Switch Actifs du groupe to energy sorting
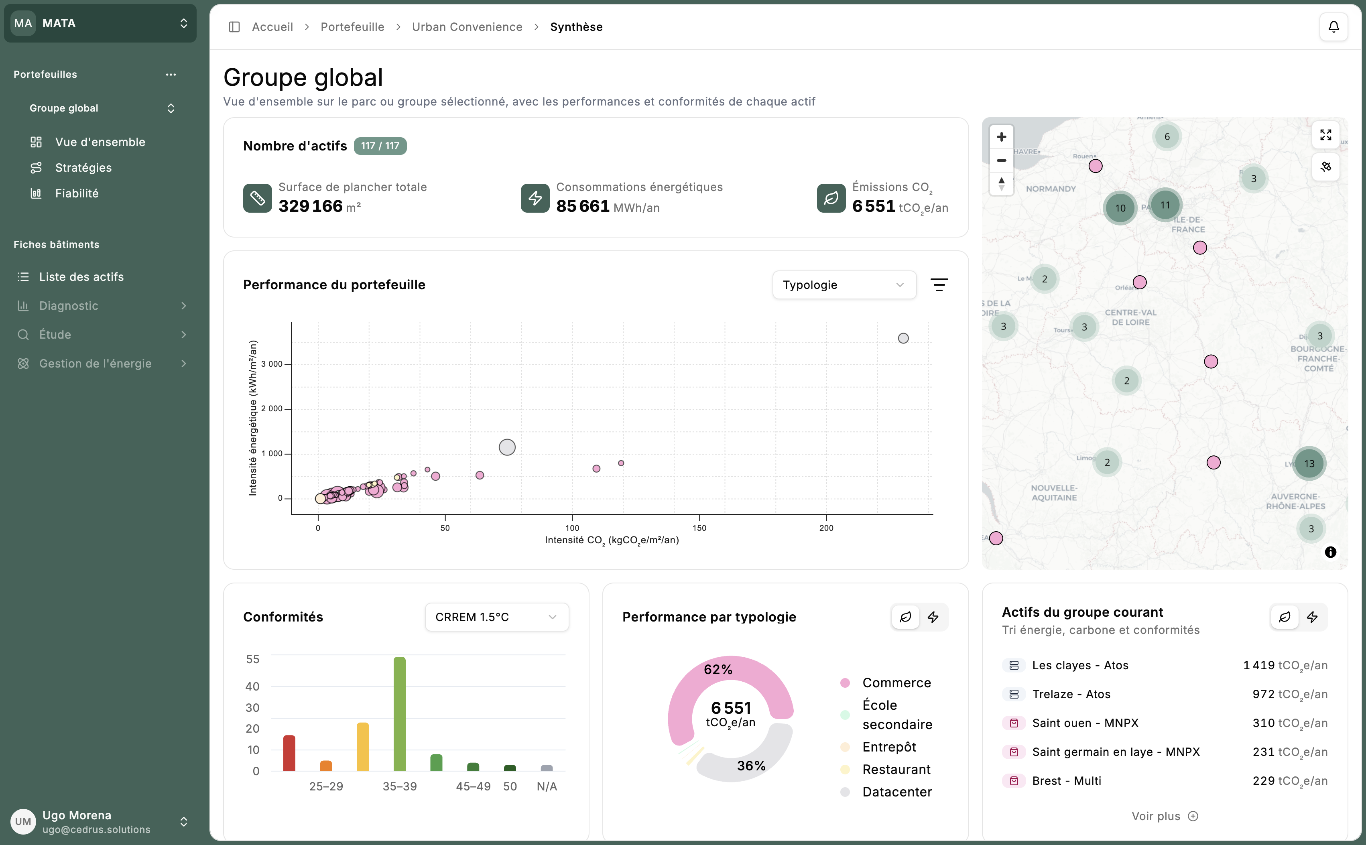 tap(1312, 617)
